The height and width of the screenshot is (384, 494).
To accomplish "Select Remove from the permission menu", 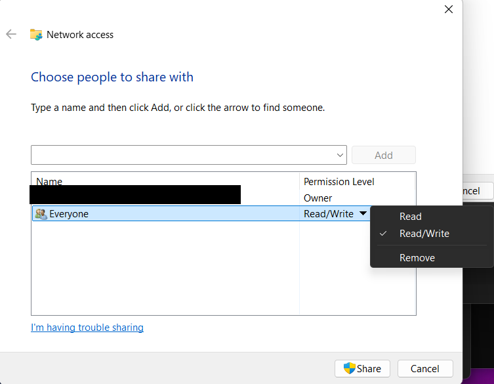I will click(417, 258).
